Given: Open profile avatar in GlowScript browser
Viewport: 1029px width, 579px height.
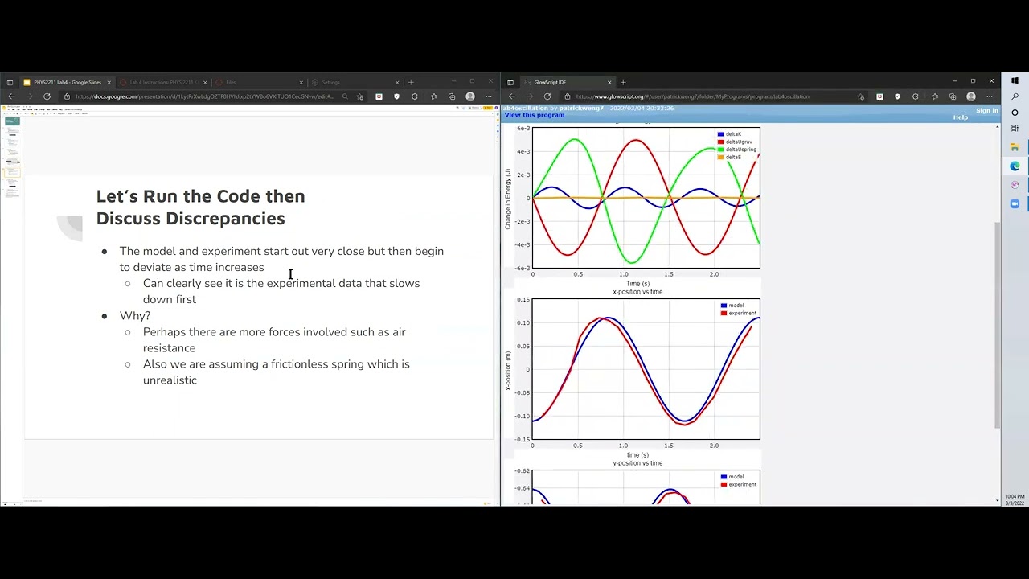Looking at the screenshot, I should [x=971, y=96].
